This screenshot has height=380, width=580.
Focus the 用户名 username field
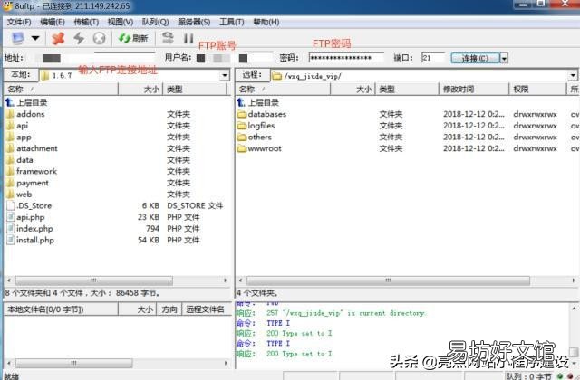coord(234,58)
